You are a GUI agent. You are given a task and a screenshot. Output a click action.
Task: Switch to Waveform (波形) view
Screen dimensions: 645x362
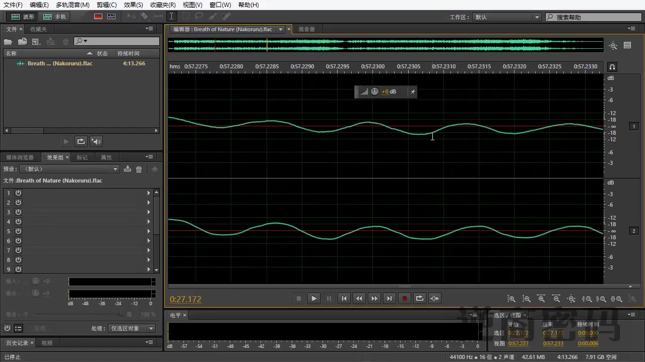23,17
